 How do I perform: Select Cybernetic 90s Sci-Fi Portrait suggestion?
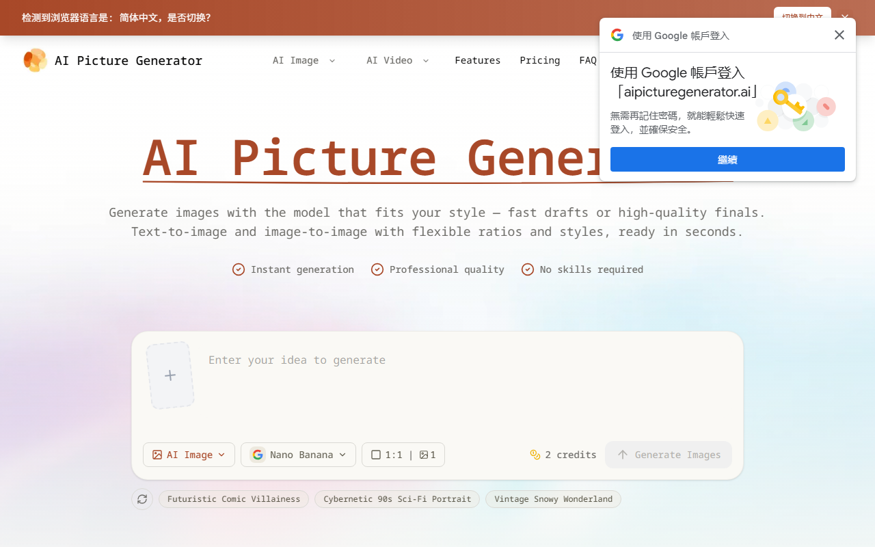pyautogui.click(x=397, y=499)
